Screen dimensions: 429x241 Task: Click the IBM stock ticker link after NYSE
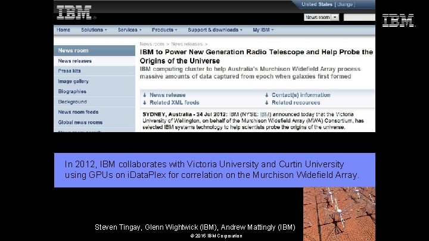[265, 114]
